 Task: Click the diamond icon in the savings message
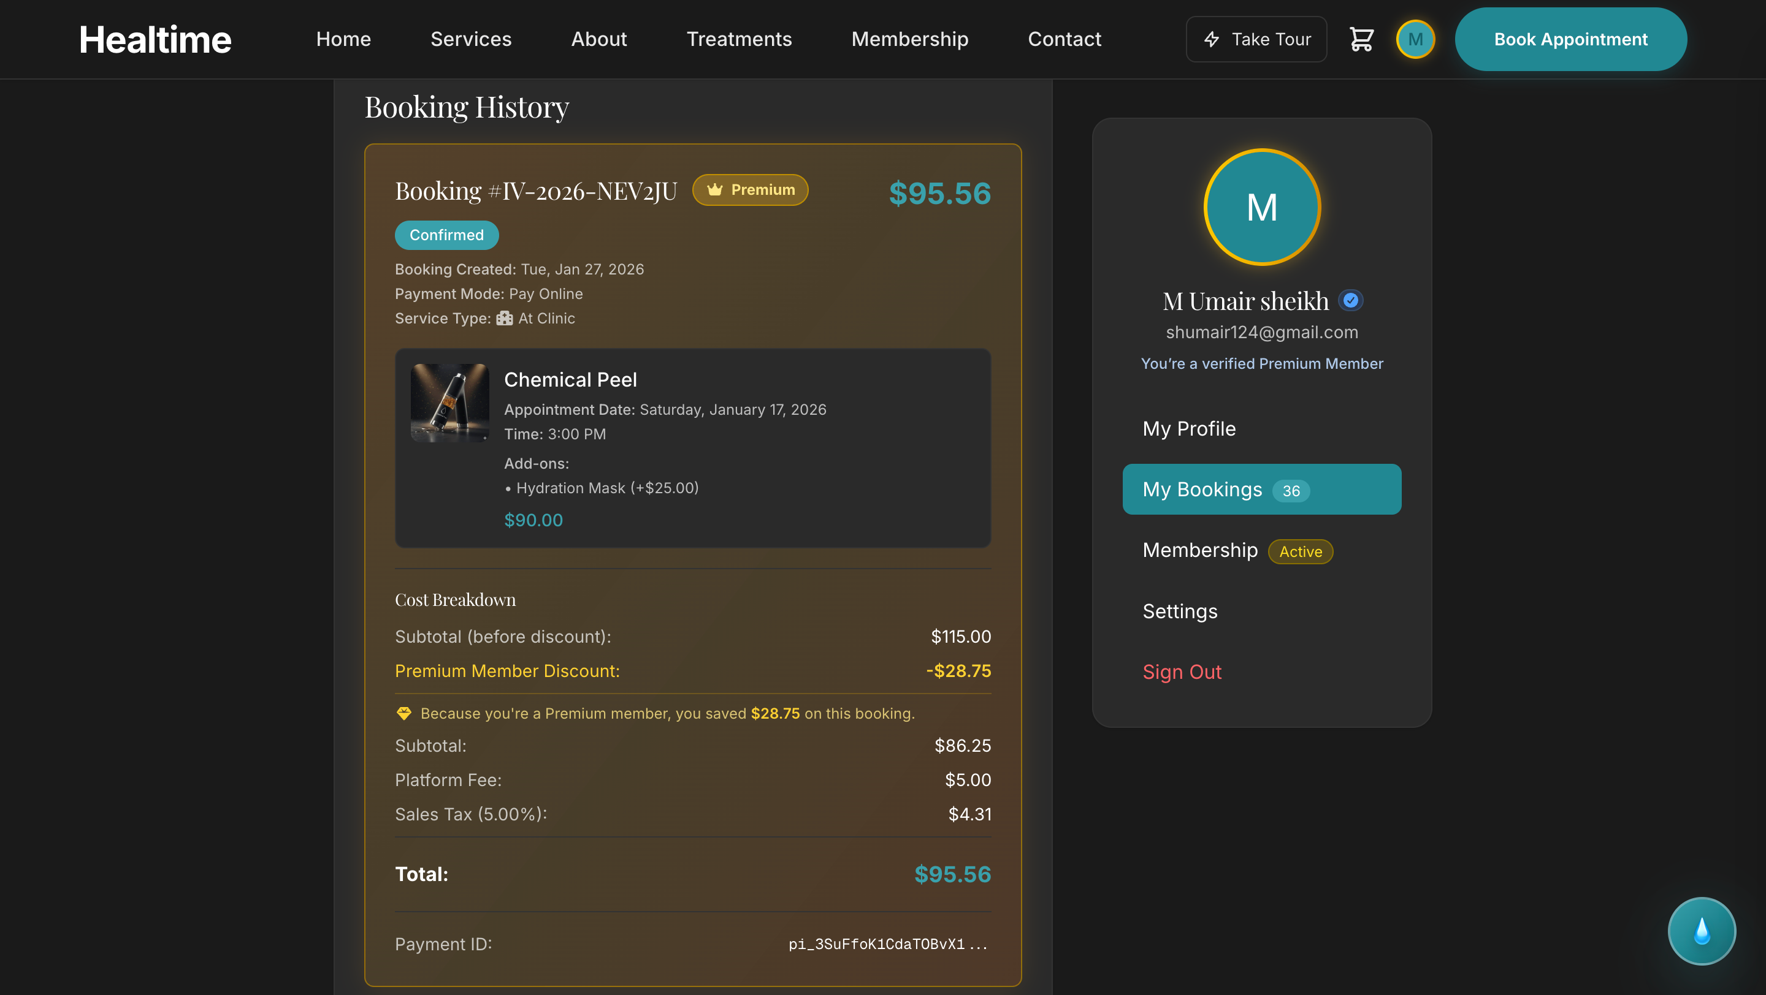click(404, 713)
